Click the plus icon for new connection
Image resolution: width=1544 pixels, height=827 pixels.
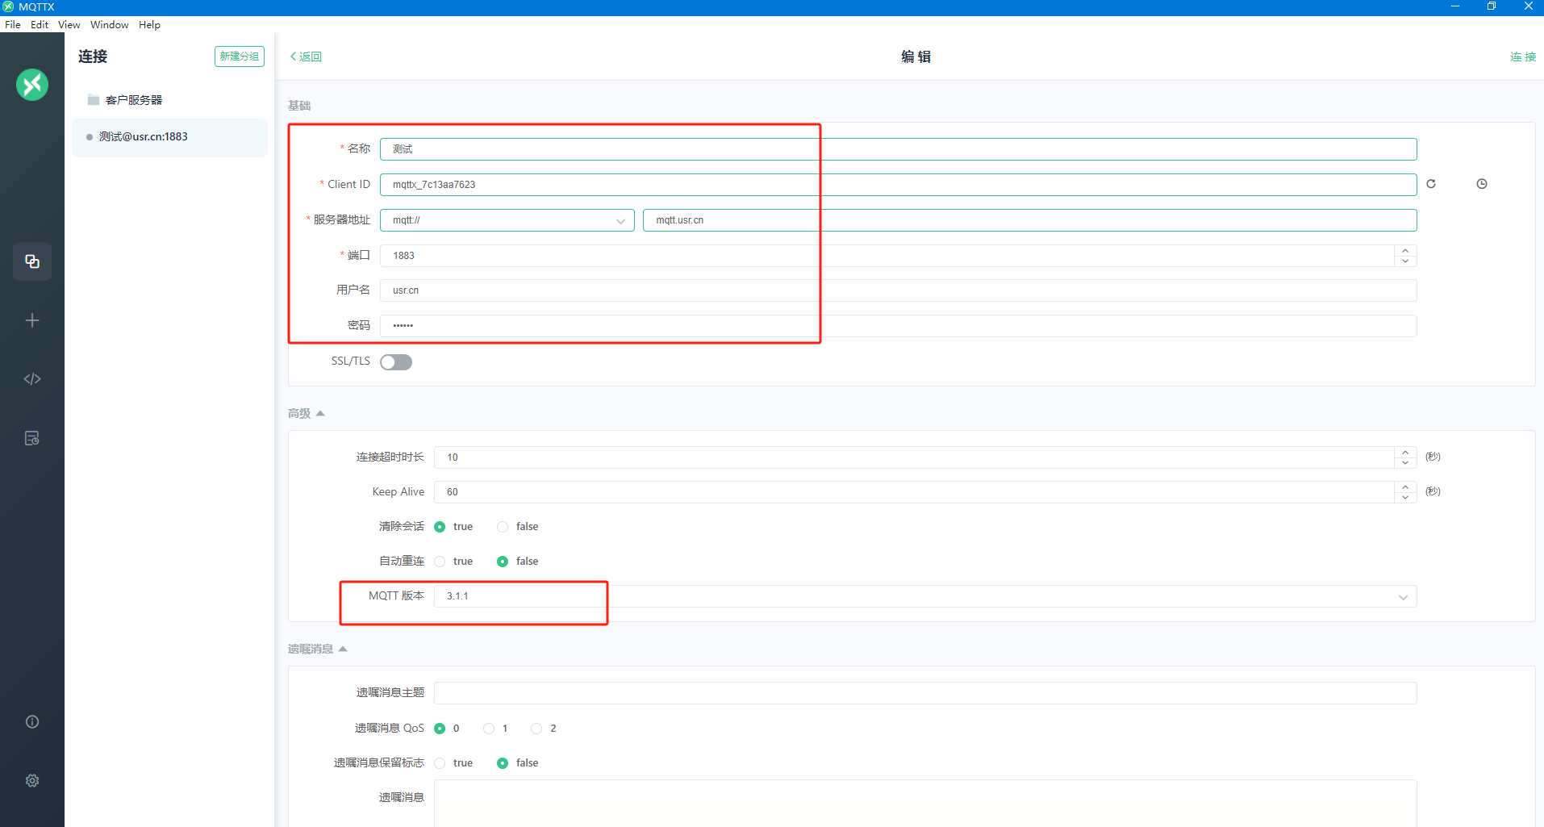32,320
